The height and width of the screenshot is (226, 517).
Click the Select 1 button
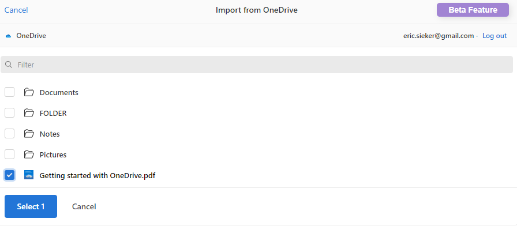[x=31, y=206]
